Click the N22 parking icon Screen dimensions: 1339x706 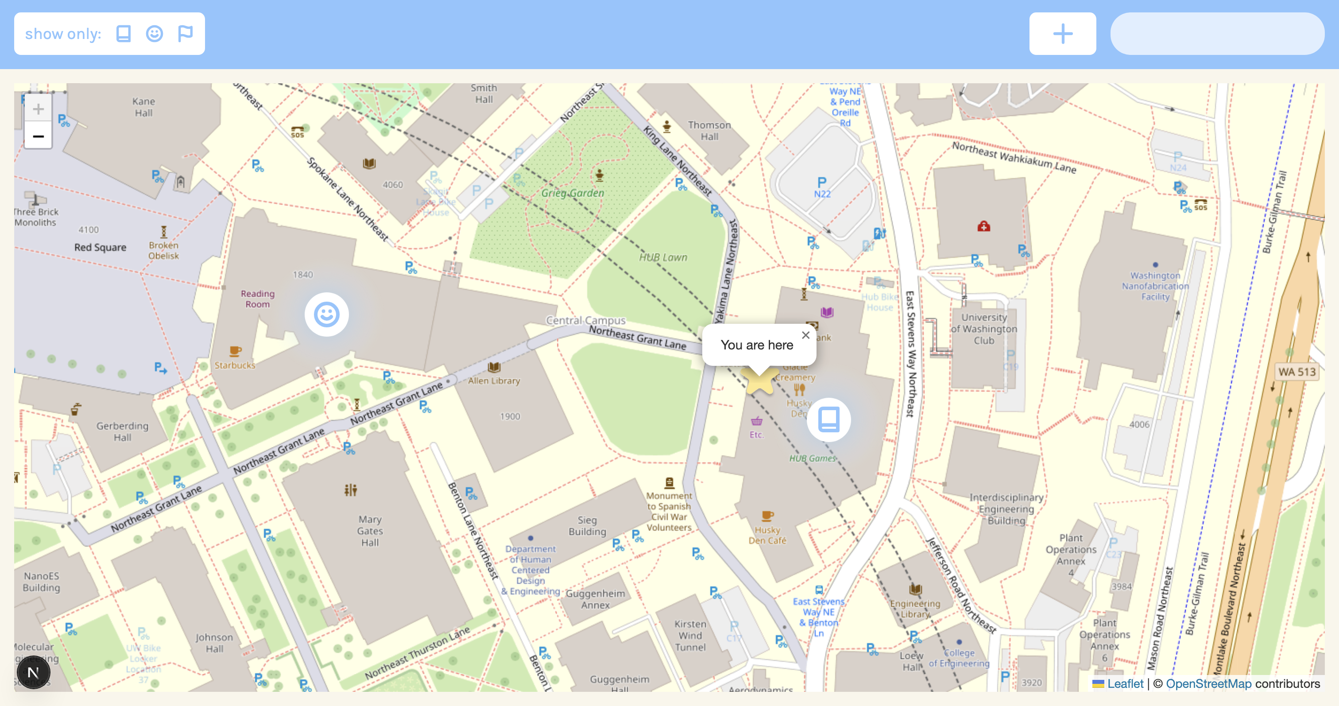click(822, 182)
